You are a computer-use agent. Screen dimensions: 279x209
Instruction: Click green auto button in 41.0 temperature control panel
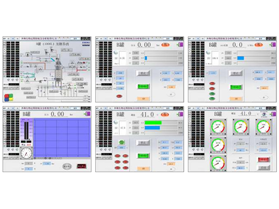click(143, 156)
